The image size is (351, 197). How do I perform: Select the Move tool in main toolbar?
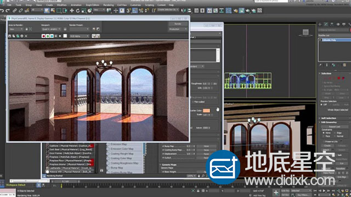click(x=72, y=10)
